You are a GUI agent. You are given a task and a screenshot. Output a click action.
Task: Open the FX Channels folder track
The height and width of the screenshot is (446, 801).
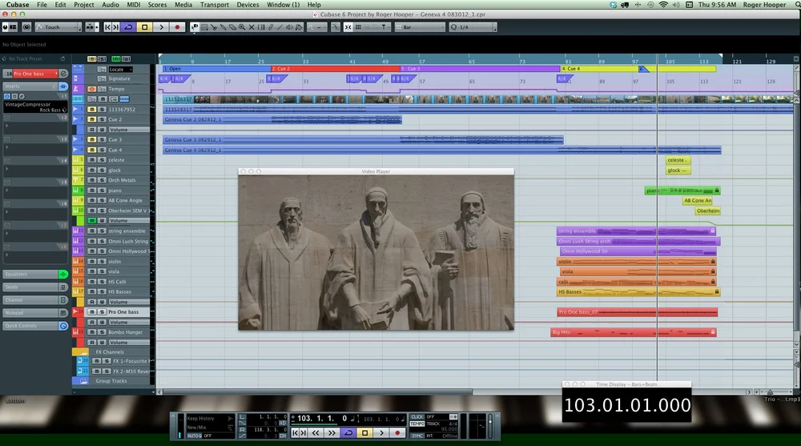point(110,352)
